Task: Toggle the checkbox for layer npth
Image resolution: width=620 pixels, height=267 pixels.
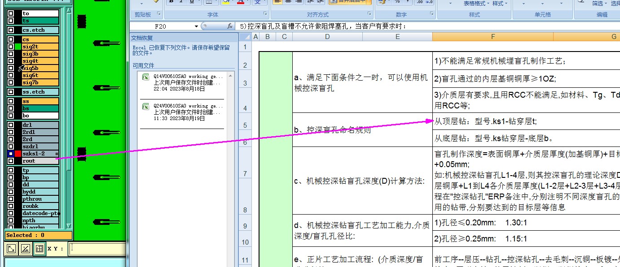Action: [11, 220]
